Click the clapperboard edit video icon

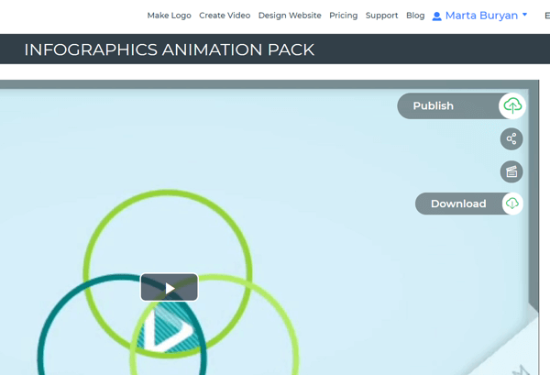point(511,171)
